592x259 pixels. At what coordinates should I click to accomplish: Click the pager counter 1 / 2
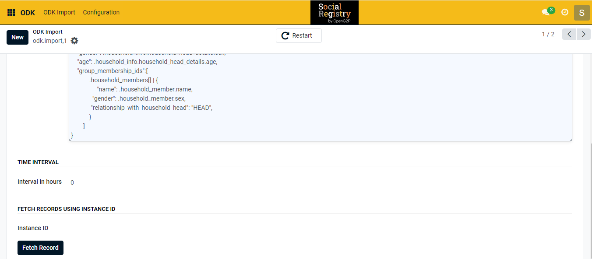coord(548,35)
